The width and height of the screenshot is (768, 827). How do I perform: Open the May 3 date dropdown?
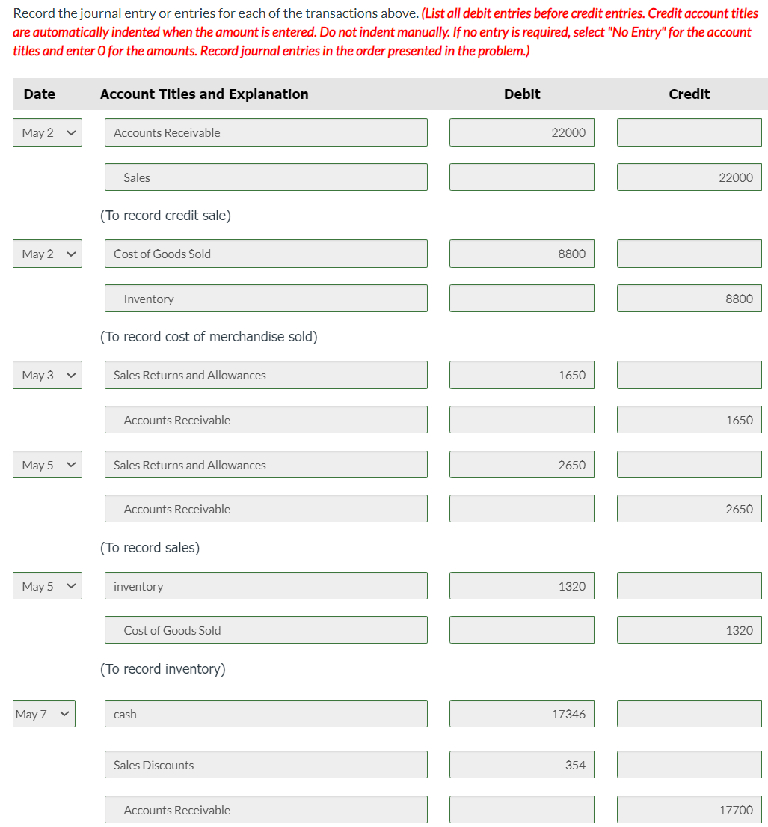coord(47,374)
